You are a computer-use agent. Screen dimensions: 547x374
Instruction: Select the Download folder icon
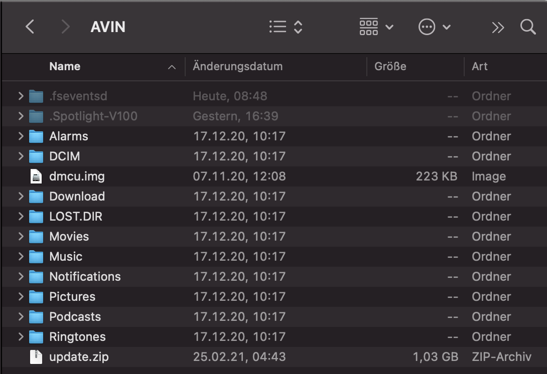coord(36,196)
